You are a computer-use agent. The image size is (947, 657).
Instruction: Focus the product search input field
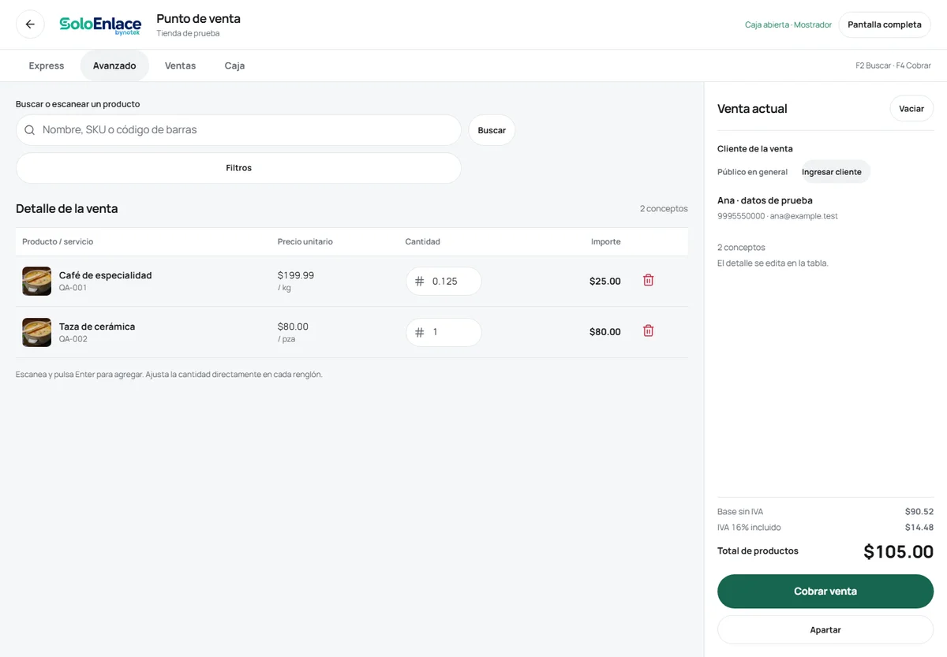pyautogui.click(x=238, y=130)
